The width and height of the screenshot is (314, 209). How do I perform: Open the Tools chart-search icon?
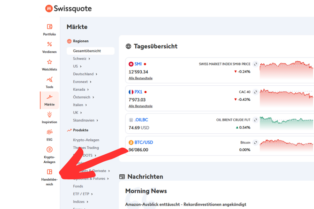tap(50, 79)
